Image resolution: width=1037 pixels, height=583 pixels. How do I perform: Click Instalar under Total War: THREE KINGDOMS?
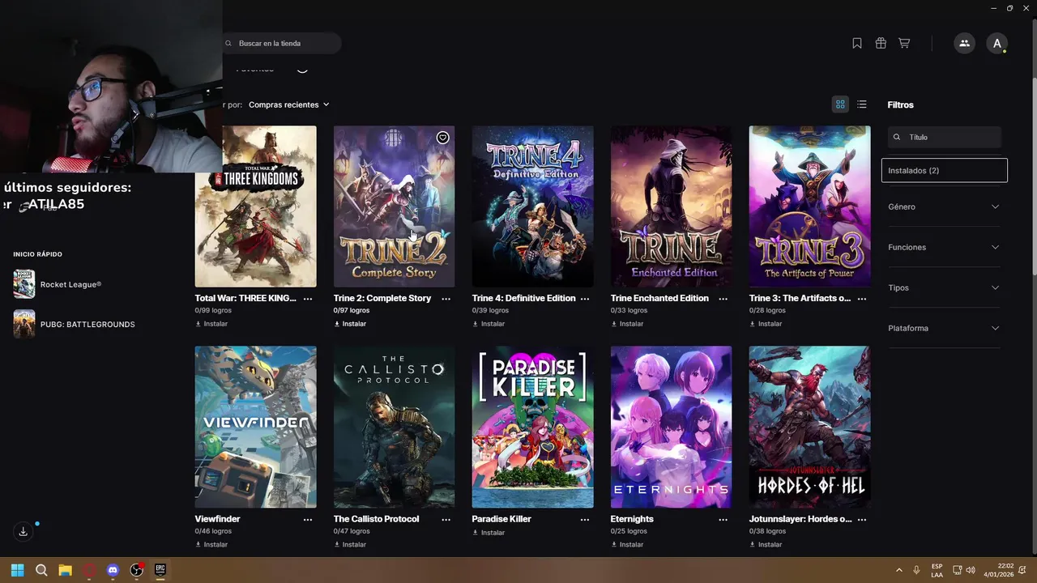point(211,324)
